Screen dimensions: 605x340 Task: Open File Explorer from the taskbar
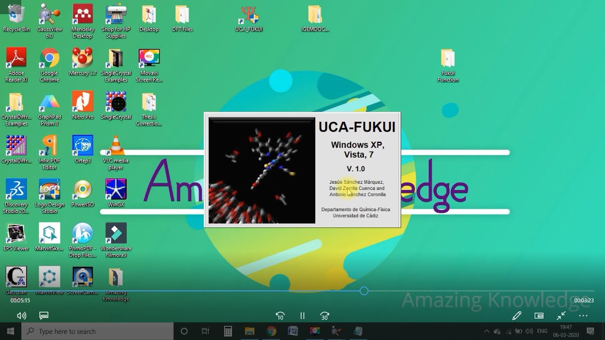click(x=250, y=331)
